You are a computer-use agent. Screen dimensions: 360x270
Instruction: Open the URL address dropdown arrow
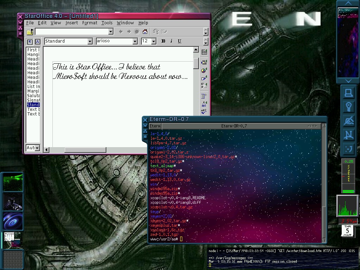tap(111, 31)
